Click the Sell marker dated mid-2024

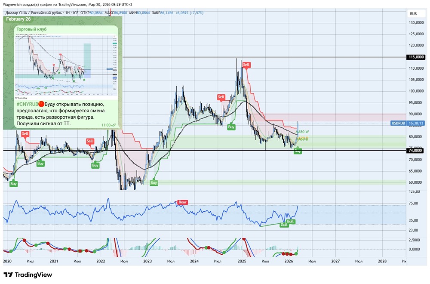(x=221, y=97)
